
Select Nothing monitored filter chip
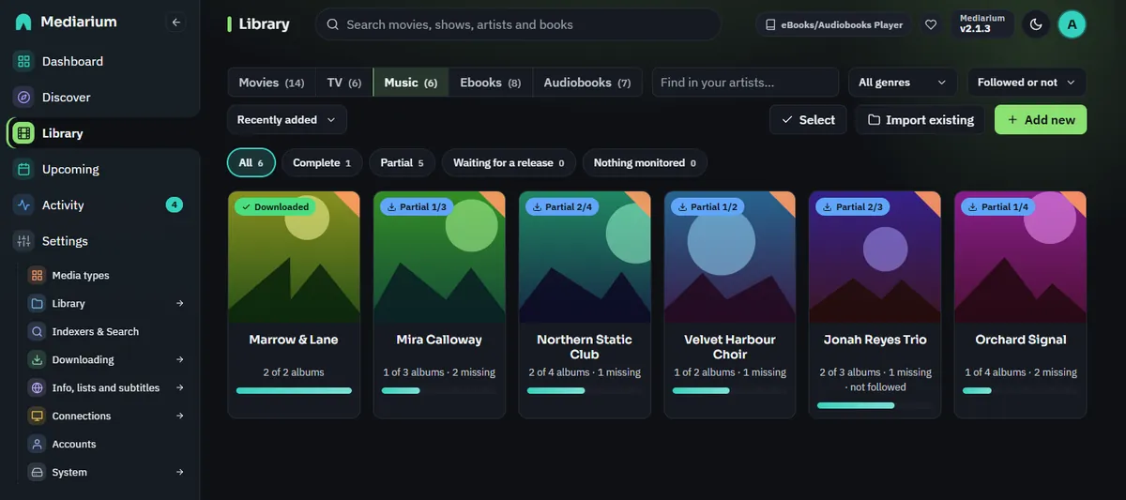pos(645,162)
